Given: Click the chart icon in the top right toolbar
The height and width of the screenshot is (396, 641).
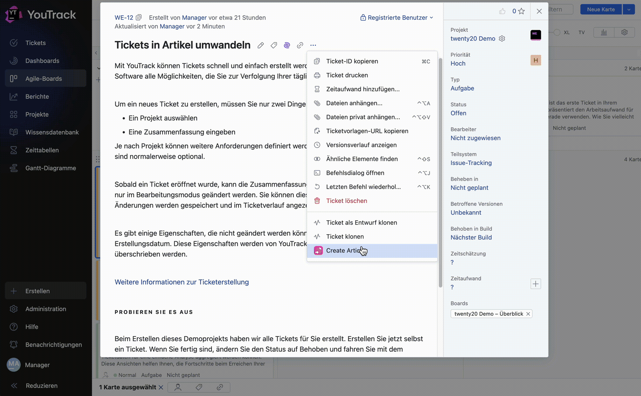Looking at the screenshot, I should click(603, 32).
